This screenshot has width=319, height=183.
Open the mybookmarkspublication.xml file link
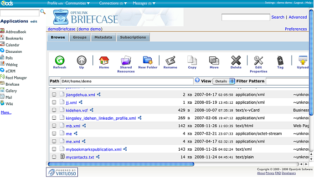[93, 149]
